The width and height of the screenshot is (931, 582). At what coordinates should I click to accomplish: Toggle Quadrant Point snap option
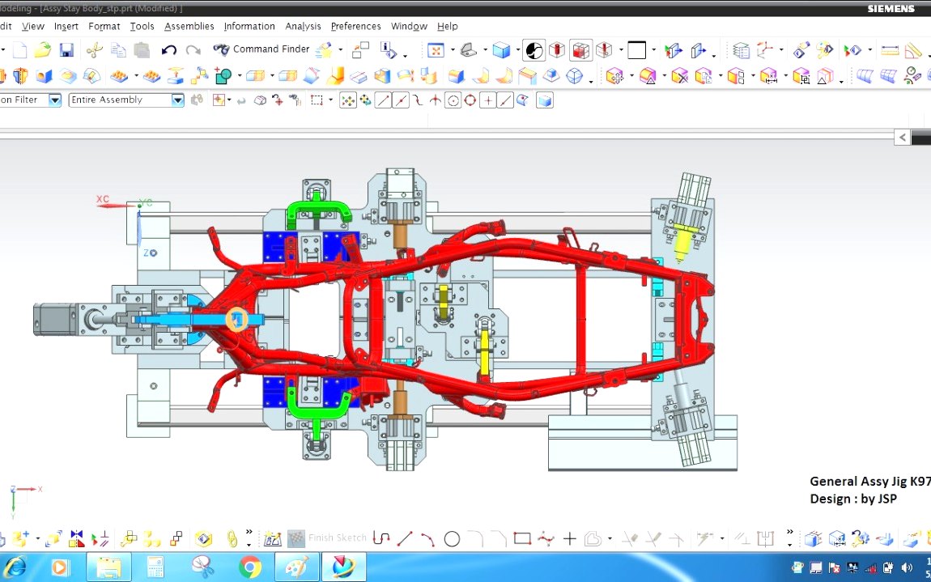pyautogui.click(x=470, y=100)
